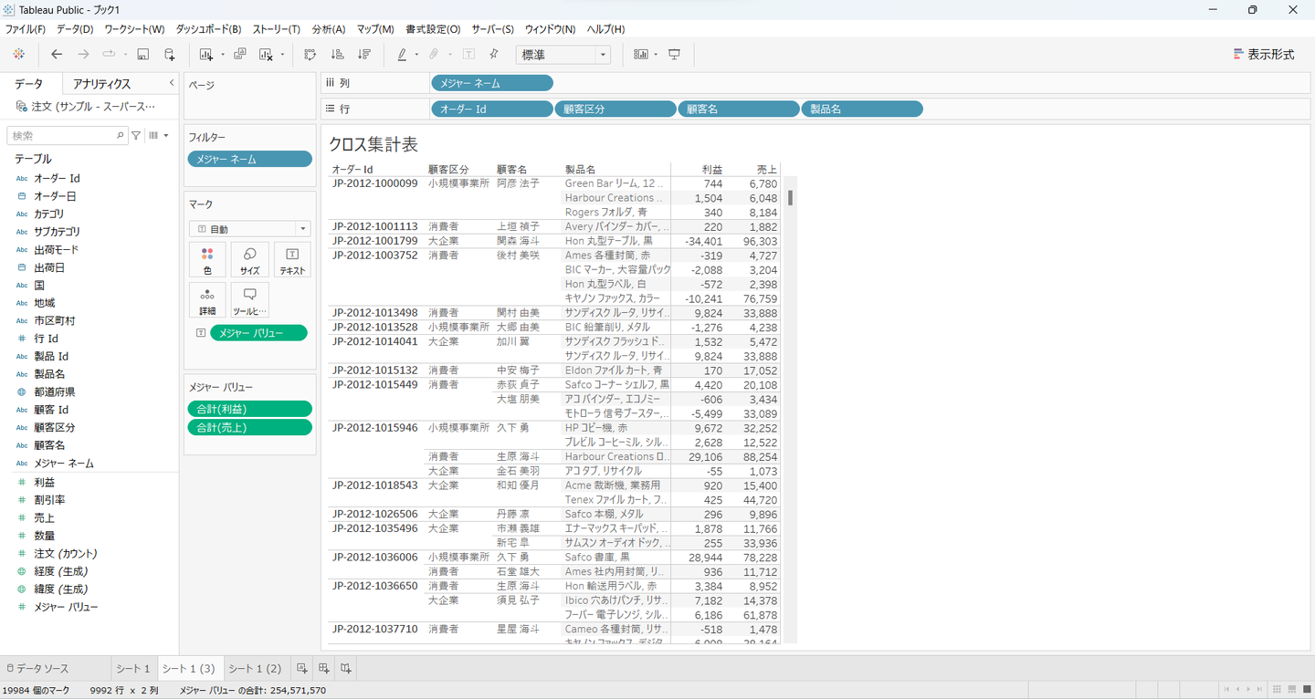1315x699 pixels.
Task: Open the 標準 fit dropdown
Action: [x=563, y=55]
